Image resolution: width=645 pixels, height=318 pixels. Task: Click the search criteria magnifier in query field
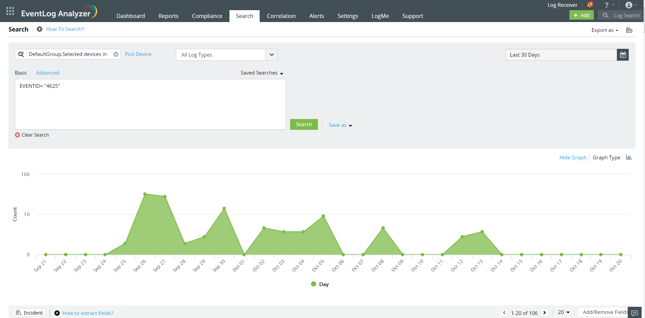pos(21,54)
